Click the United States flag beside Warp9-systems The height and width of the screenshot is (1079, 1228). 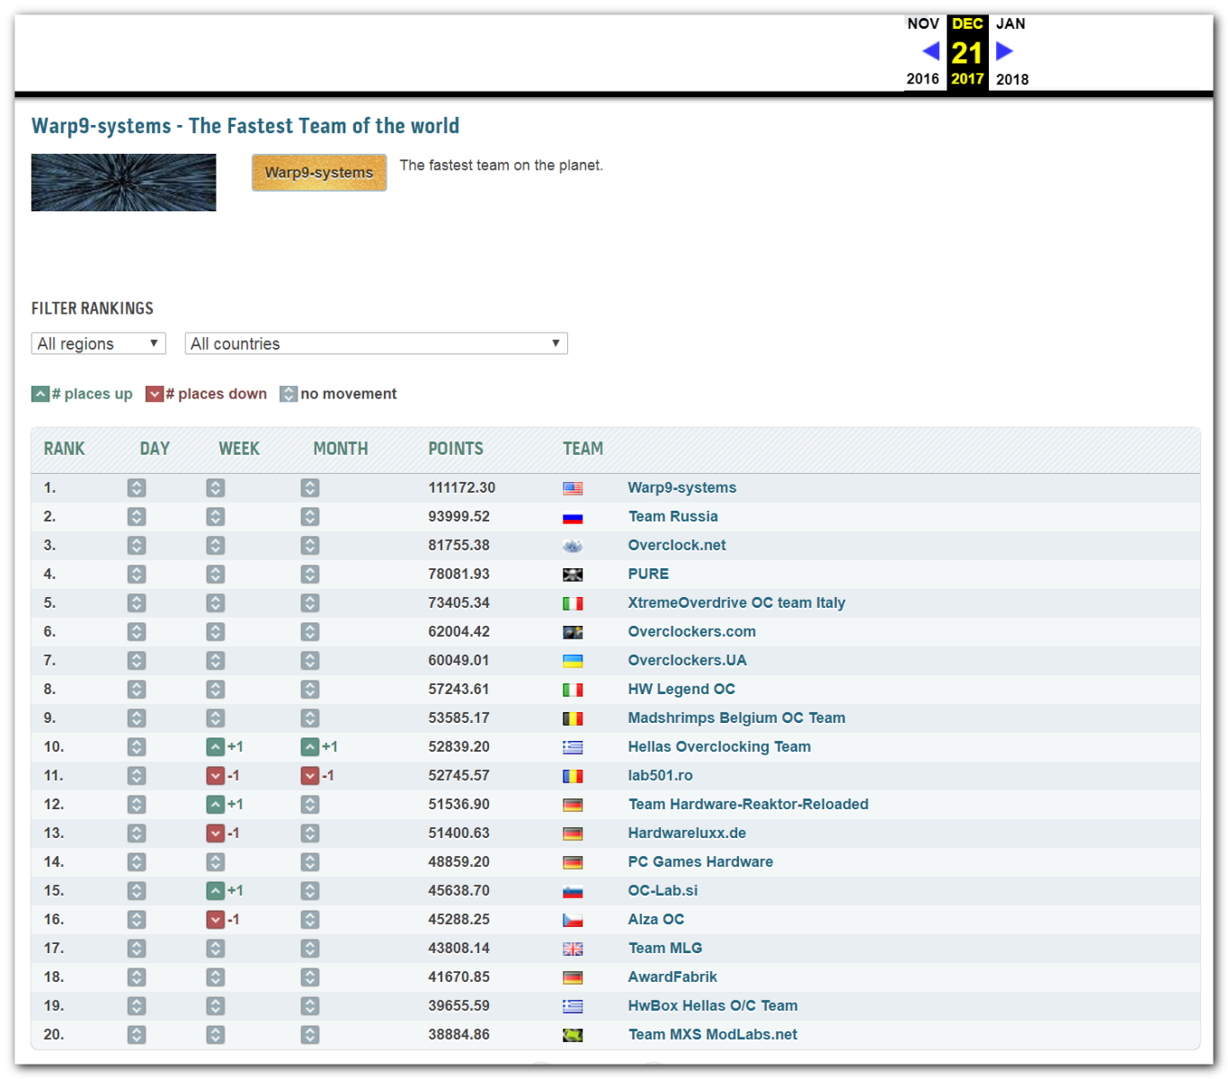[573, 488]
